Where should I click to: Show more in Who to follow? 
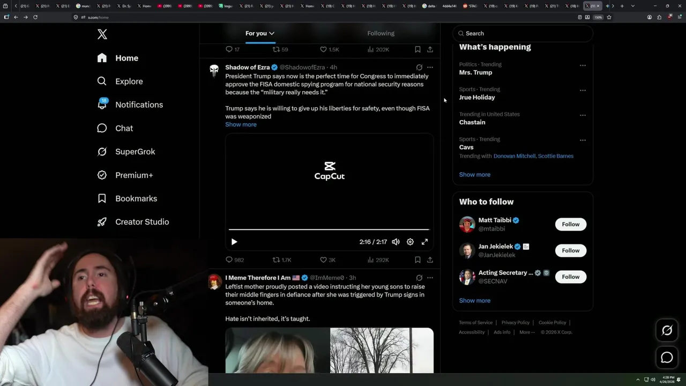[x=475, y=301]
